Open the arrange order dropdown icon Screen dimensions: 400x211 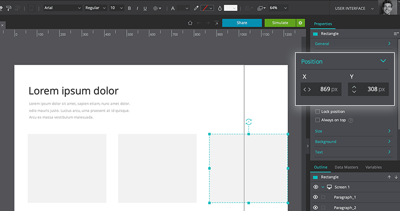(262, 8)
